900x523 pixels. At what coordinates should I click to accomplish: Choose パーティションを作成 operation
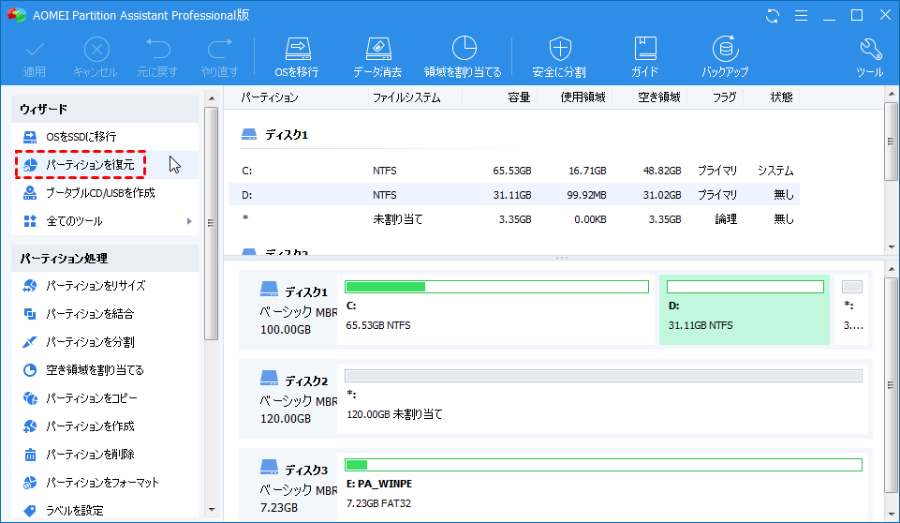click(105, 426)
